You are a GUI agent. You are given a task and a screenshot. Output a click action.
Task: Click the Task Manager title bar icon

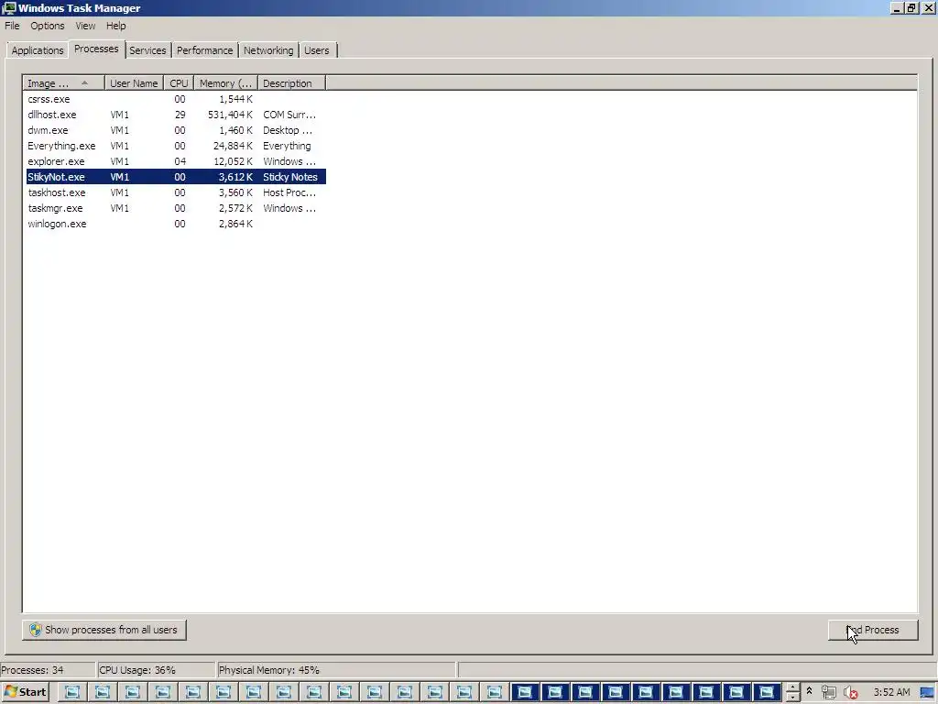coord(9,7)
